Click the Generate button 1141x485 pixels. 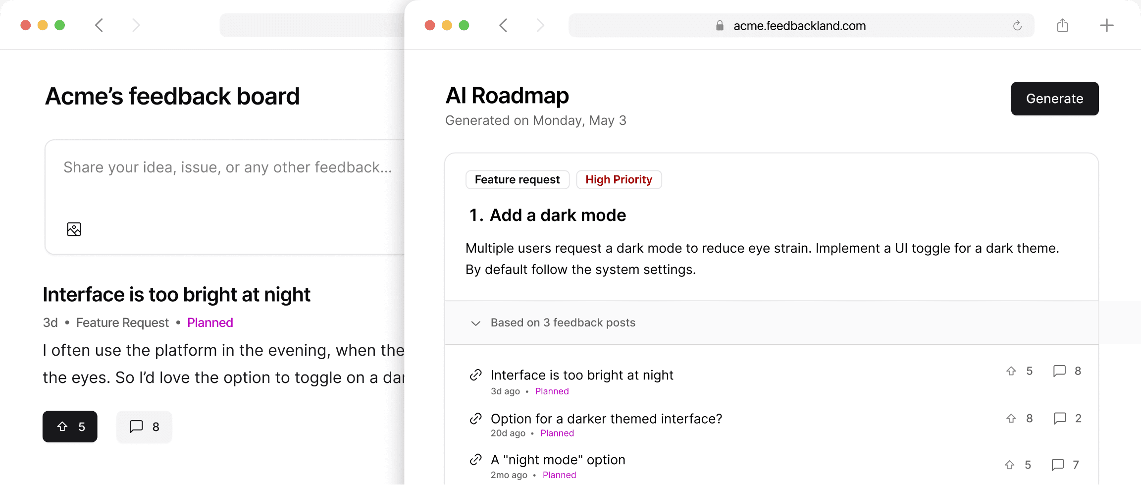[1054, 99]
